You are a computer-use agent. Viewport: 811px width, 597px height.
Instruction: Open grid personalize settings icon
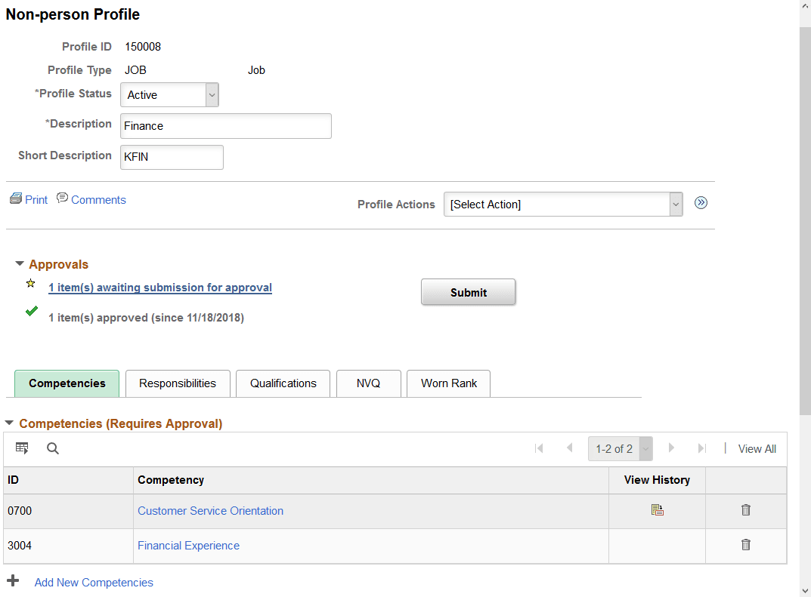click(x=22, y=448)
